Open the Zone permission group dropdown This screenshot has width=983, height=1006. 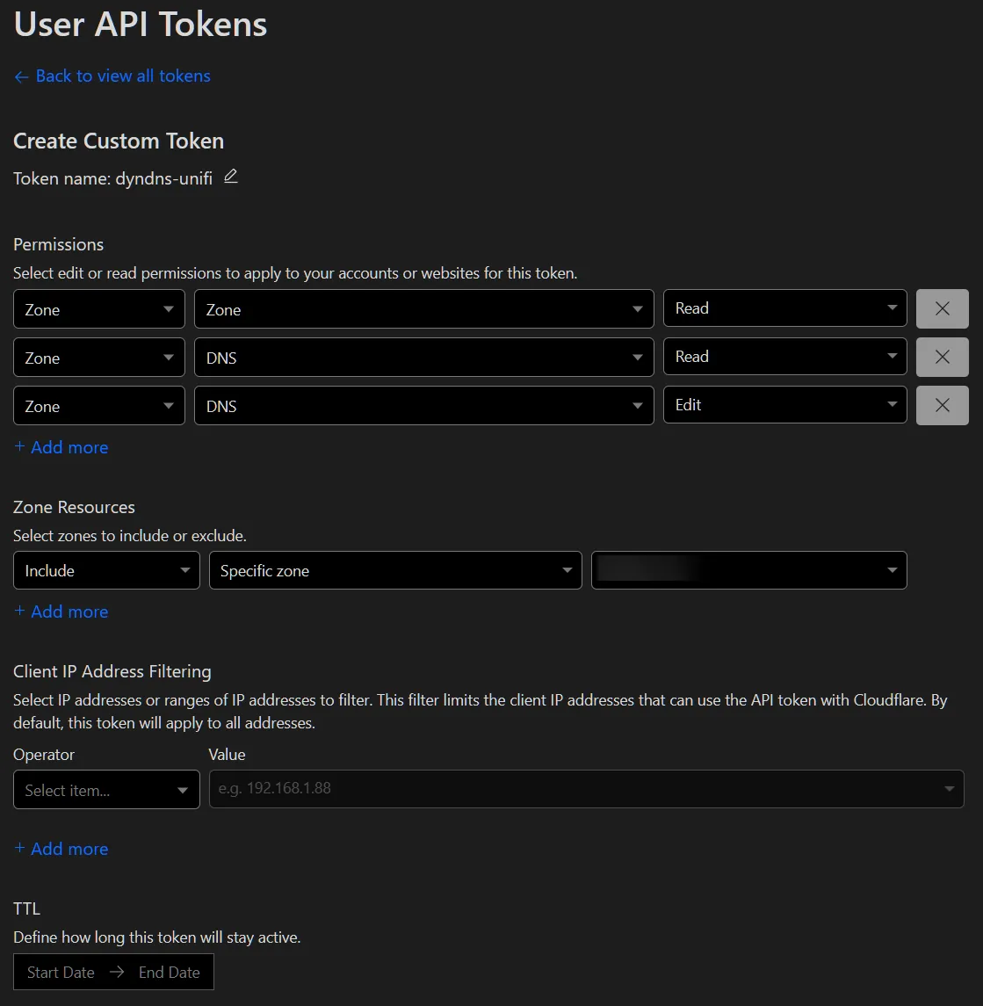[x=423, y=309]
